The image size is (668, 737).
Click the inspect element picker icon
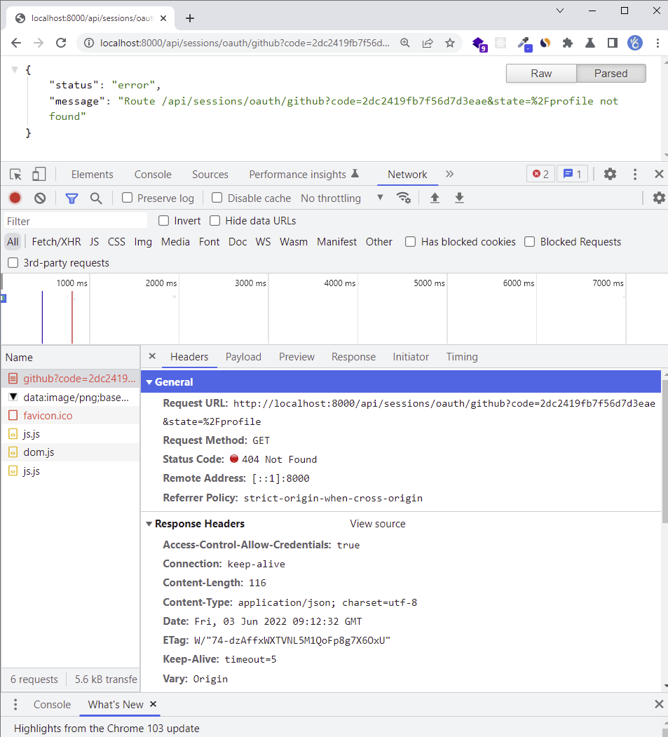16,175
